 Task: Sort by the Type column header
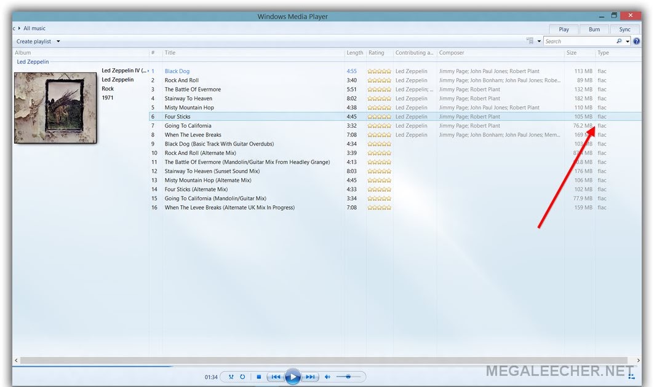603,52
